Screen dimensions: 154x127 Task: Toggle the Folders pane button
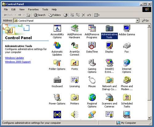pos(55,15)
